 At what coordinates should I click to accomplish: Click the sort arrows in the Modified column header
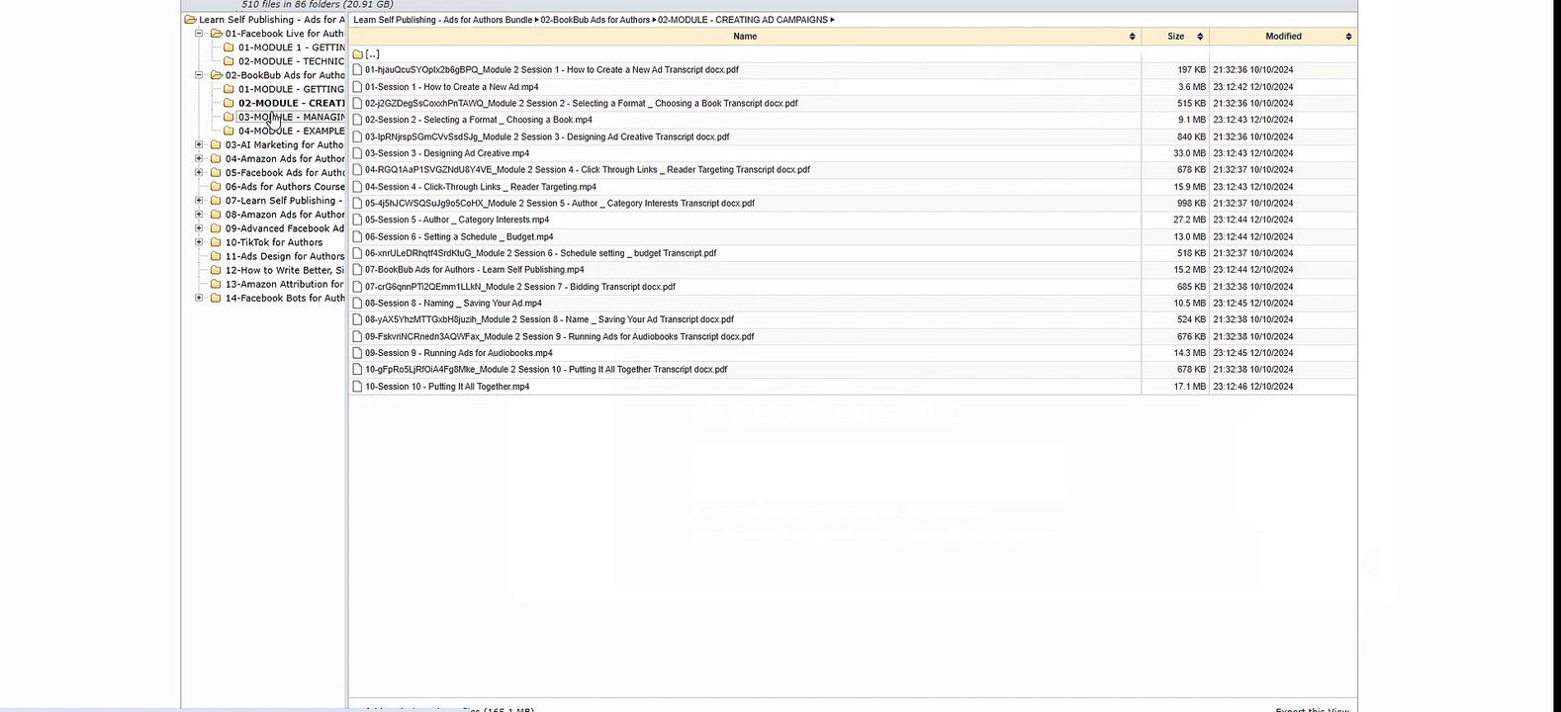click(1348, 37)
